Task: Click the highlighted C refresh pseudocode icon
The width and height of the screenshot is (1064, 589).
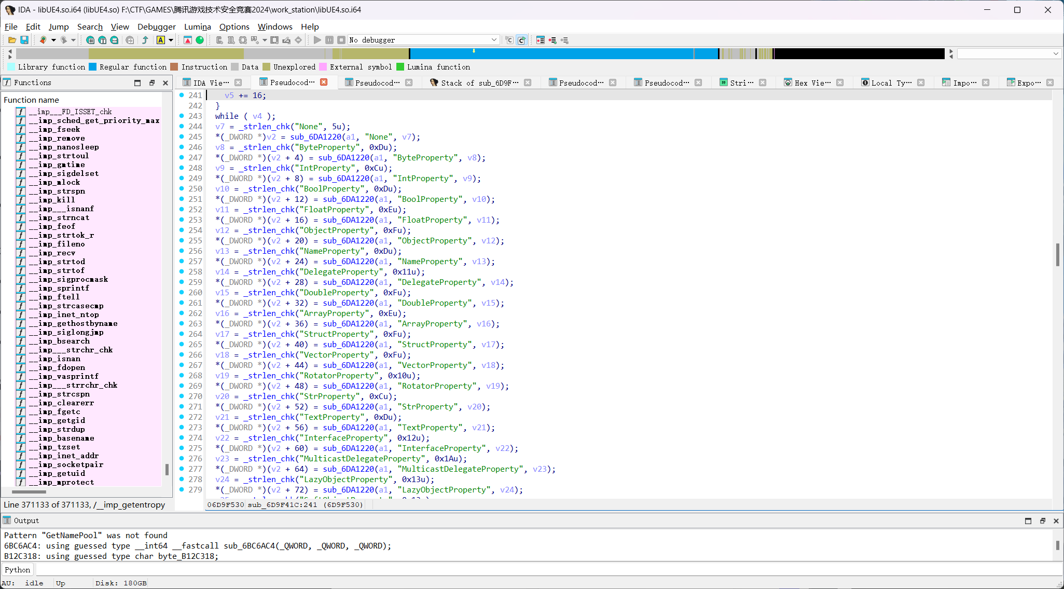Action: (522, 40)
